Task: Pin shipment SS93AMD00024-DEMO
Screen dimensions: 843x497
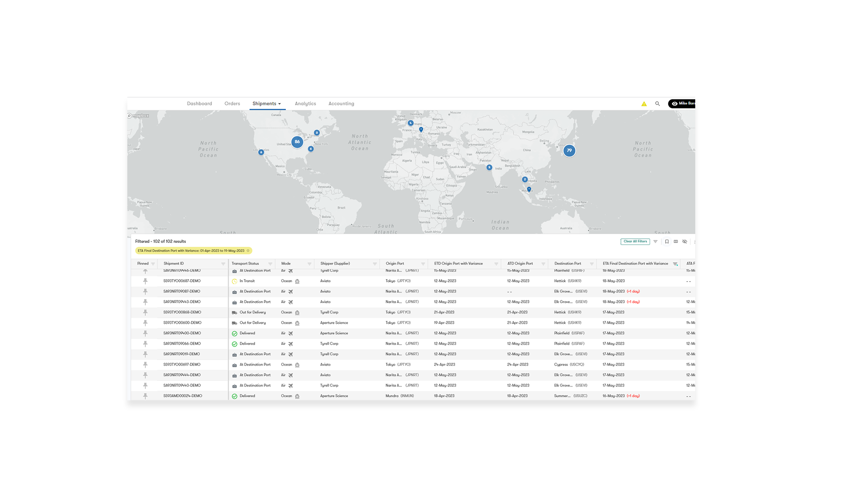Action: (145, 396)
